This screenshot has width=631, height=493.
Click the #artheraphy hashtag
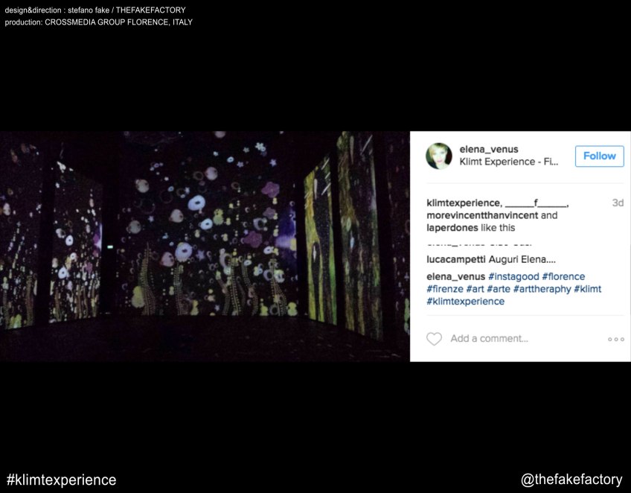542,289
